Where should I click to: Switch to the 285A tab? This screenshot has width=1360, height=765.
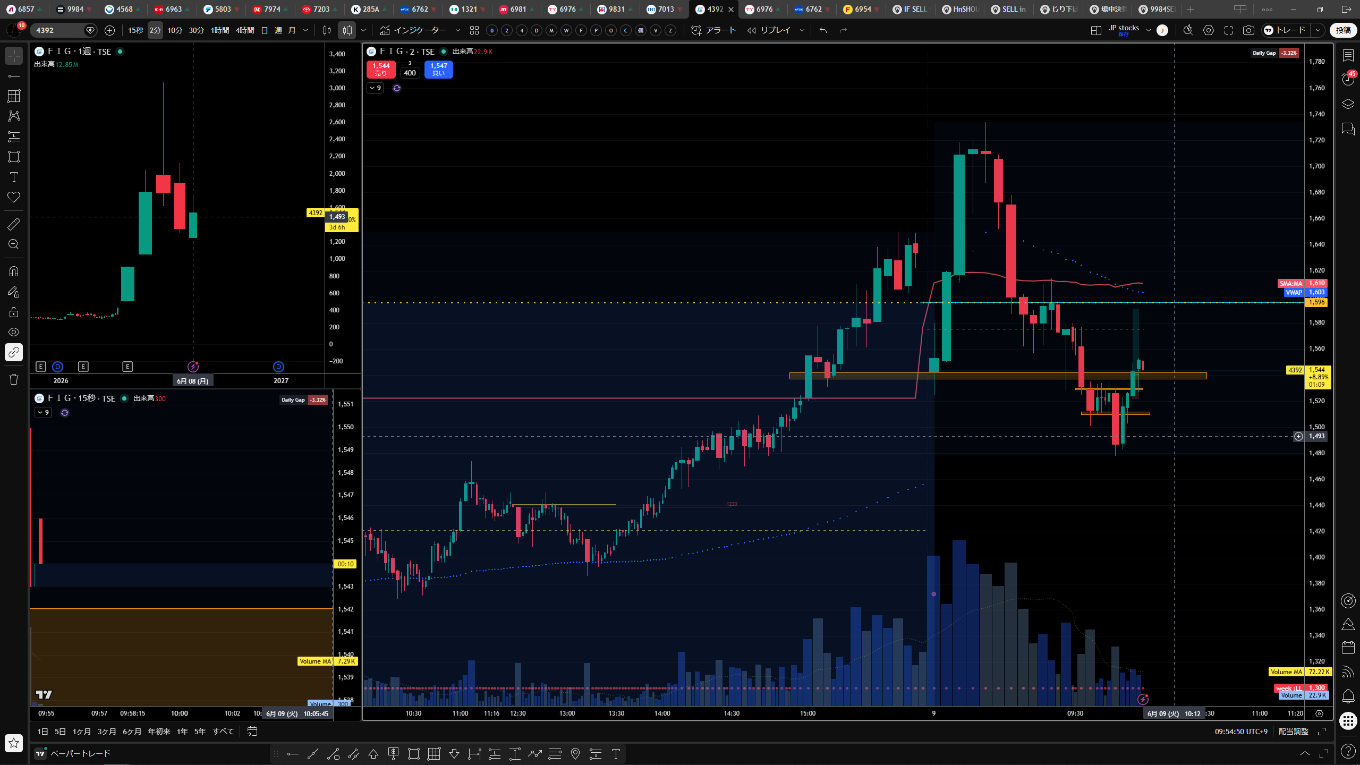[369, 9]
